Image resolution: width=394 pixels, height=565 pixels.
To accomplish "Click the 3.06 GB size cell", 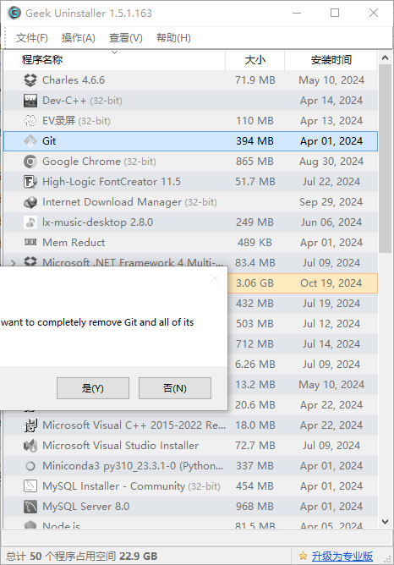I will (254, 283).
